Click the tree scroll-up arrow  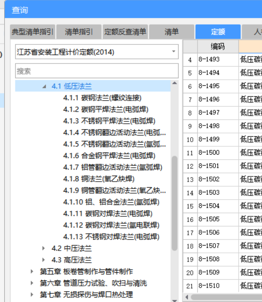[175, 83]
